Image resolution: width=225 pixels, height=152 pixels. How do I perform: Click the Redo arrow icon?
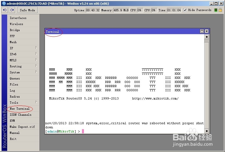coord(12,10)
